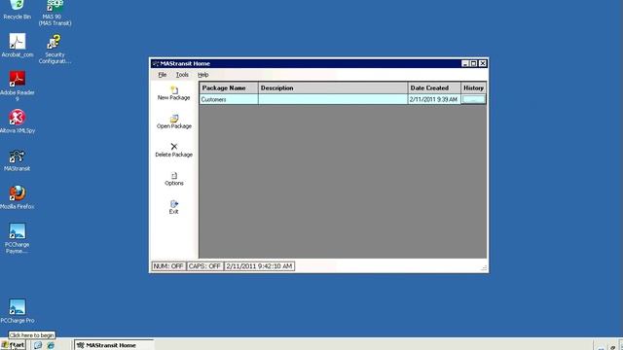Select the PCCharge Pro desktop icon
Viewport: 623px width, 350px height.
(18, 311)
